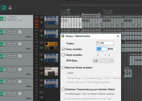Viewport: 142px width, 101px height.
Task: Toggle the lock icon in the toolbar
Action: (10, 8)
